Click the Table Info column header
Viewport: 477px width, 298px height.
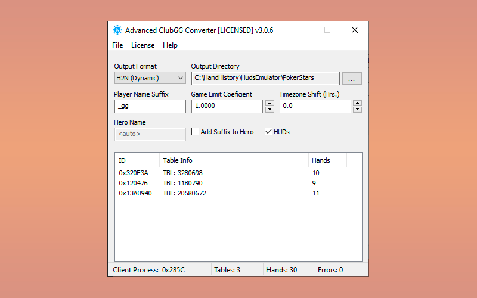[x=234, y=160]
